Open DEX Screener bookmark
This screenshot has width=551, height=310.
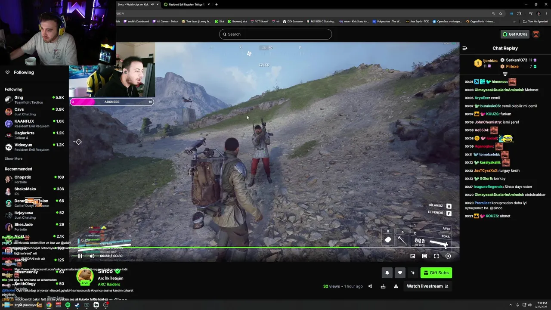click(293, 22)
